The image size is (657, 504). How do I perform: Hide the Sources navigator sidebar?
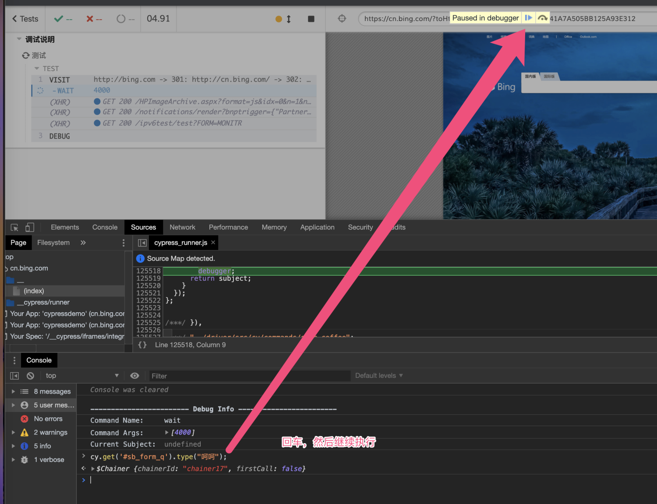coord(142,243)
